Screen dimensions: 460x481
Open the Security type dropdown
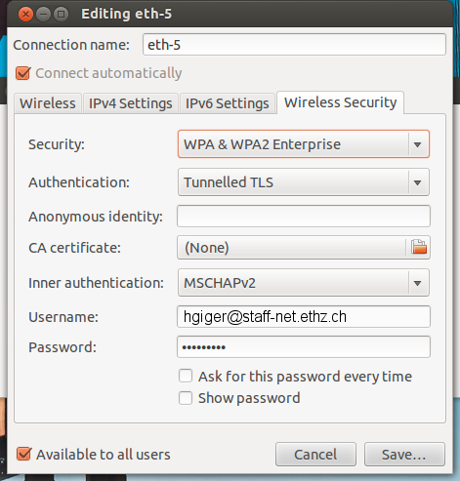(x=304, y=144)
